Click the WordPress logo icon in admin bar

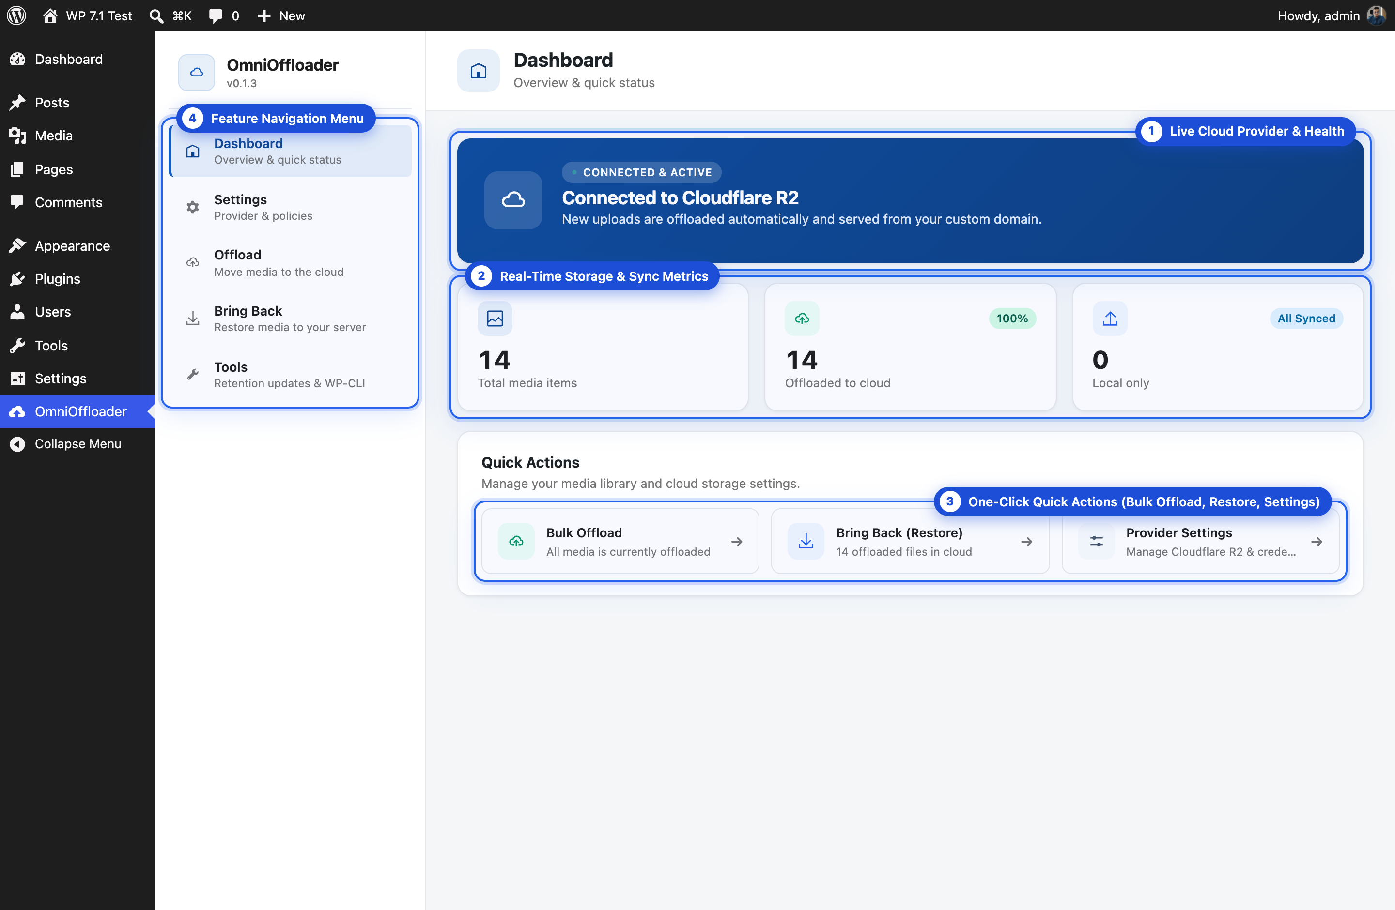[16, 15]
